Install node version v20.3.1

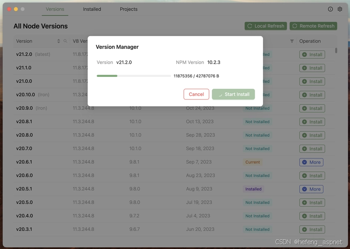coord(312,229)
